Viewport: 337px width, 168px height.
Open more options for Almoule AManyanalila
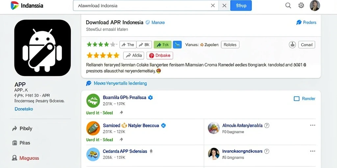313,125
